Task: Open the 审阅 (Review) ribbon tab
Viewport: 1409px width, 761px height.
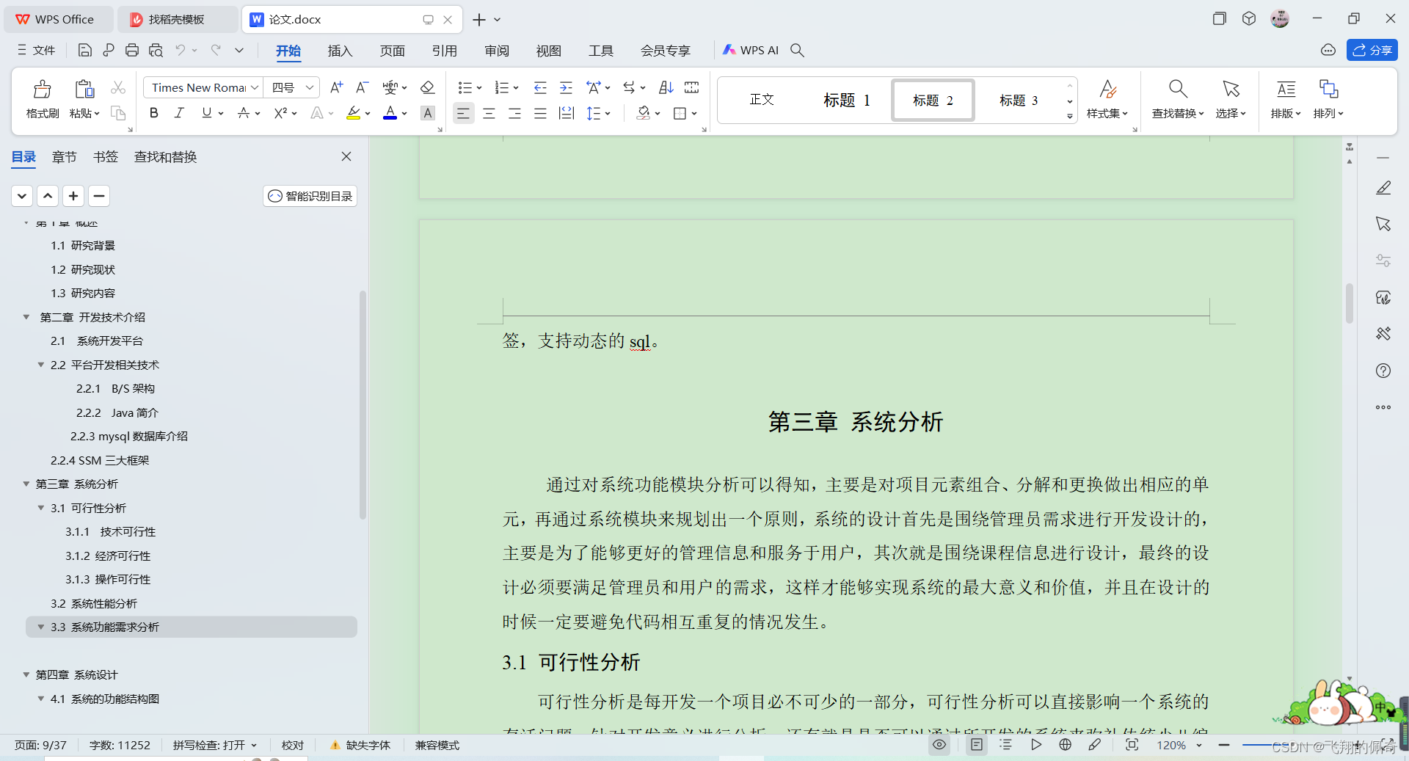Action: (497, 51)
